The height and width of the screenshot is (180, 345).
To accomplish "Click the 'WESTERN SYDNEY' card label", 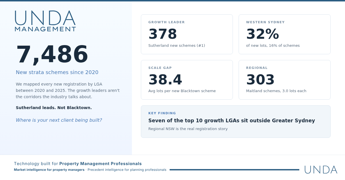I will 265,22.
